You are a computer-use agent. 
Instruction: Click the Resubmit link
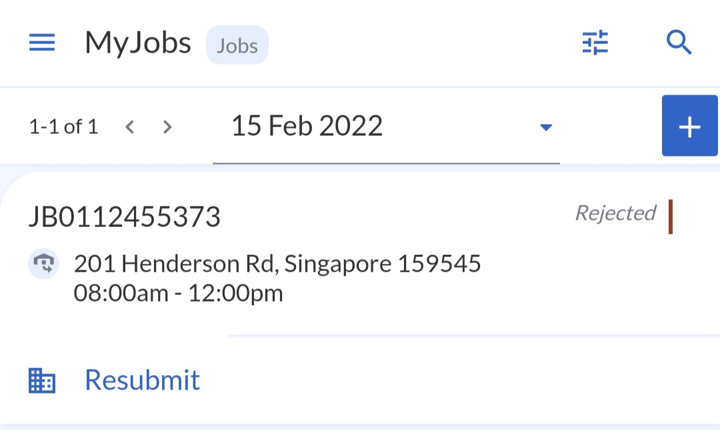[142, 379]
